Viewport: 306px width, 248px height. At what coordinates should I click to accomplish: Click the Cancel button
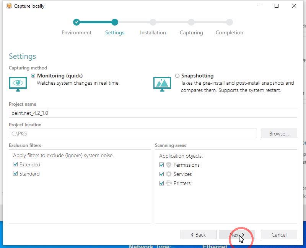point(279,235)
